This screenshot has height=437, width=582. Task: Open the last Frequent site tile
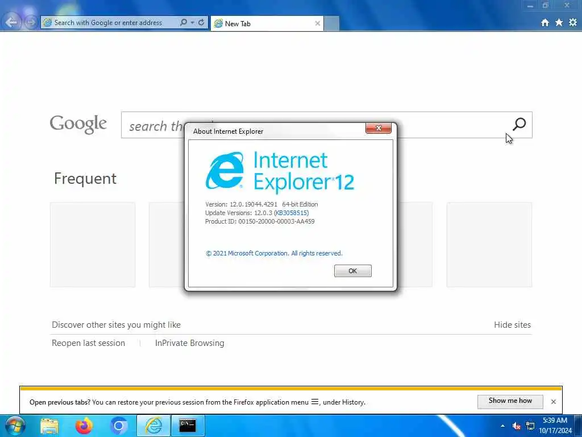click(489, 245)
